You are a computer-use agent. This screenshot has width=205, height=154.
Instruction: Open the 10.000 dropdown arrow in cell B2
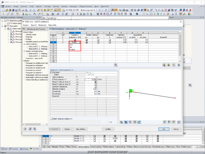(80, 42)
